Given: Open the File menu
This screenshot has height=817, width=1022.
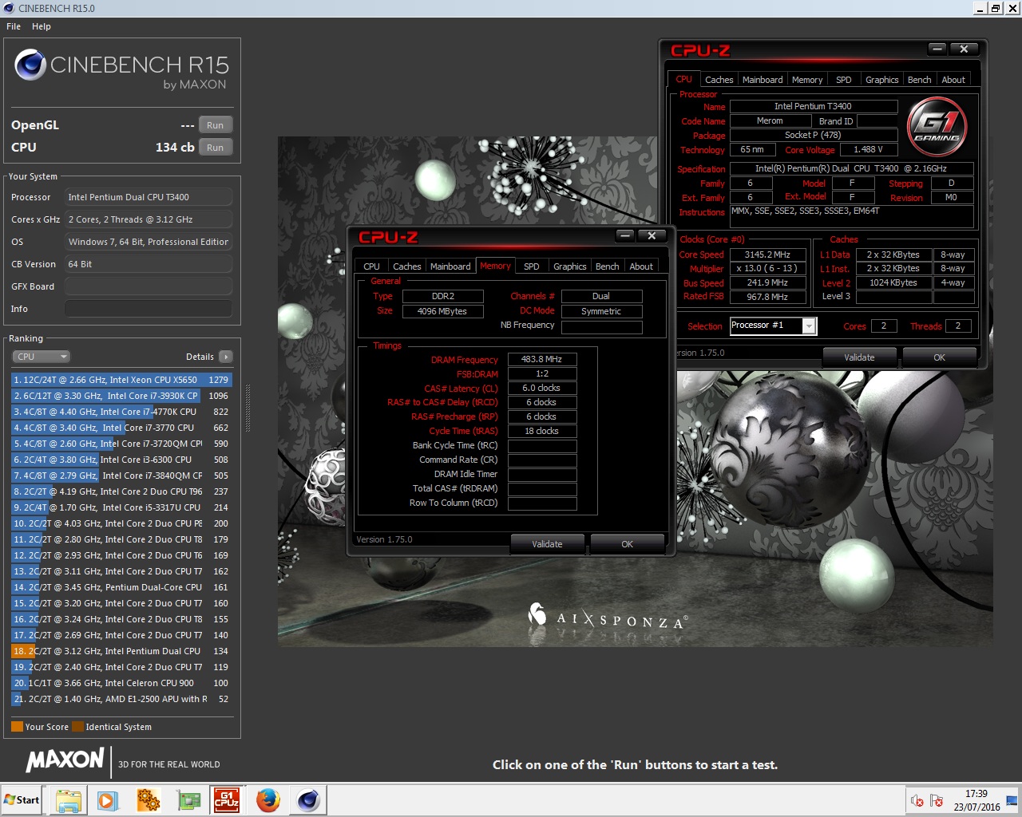Looking at the screenshot, I should 14,26.
